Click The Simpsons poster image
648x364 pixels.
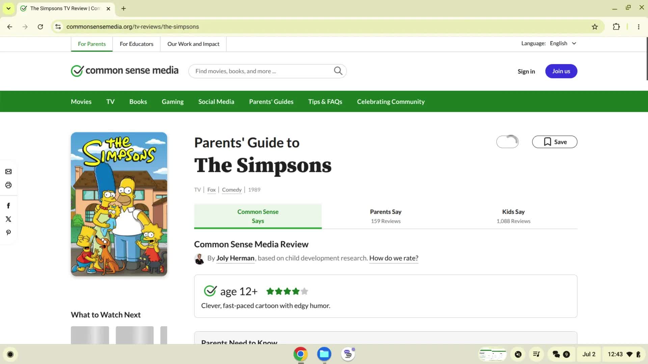(x=119, y=204)
